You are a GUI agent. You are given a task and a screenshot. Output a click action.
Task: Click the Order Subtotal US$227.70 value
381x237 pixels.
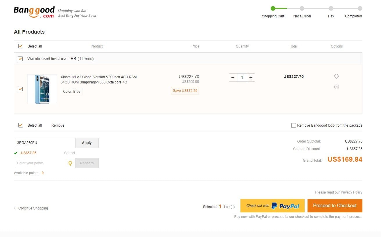(354, 141)
